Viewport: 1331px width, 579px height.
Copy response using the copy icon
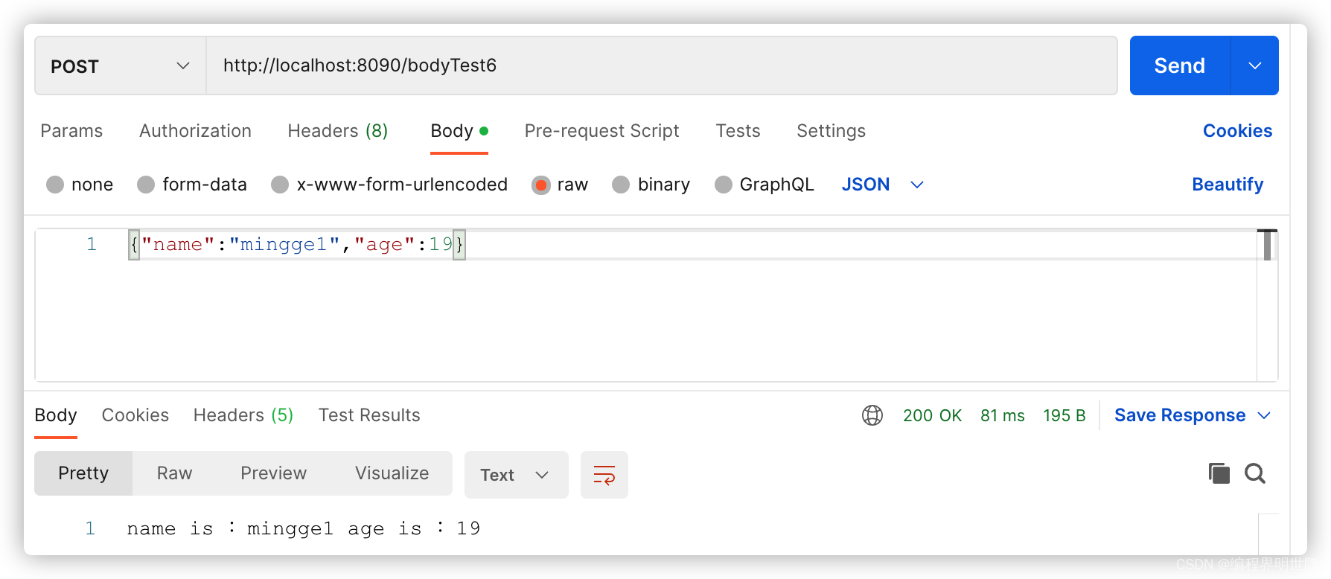pos(1219,473)
